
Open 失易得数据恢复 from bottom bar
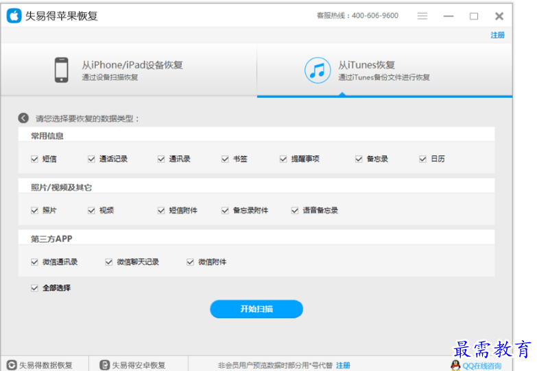click(45, 366)
